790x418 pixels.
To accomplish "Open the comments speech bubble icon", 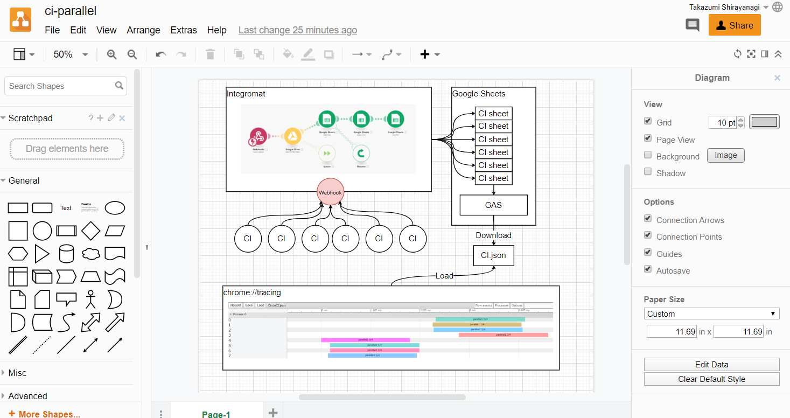I will pyautogui.click(x=693, y=25).
